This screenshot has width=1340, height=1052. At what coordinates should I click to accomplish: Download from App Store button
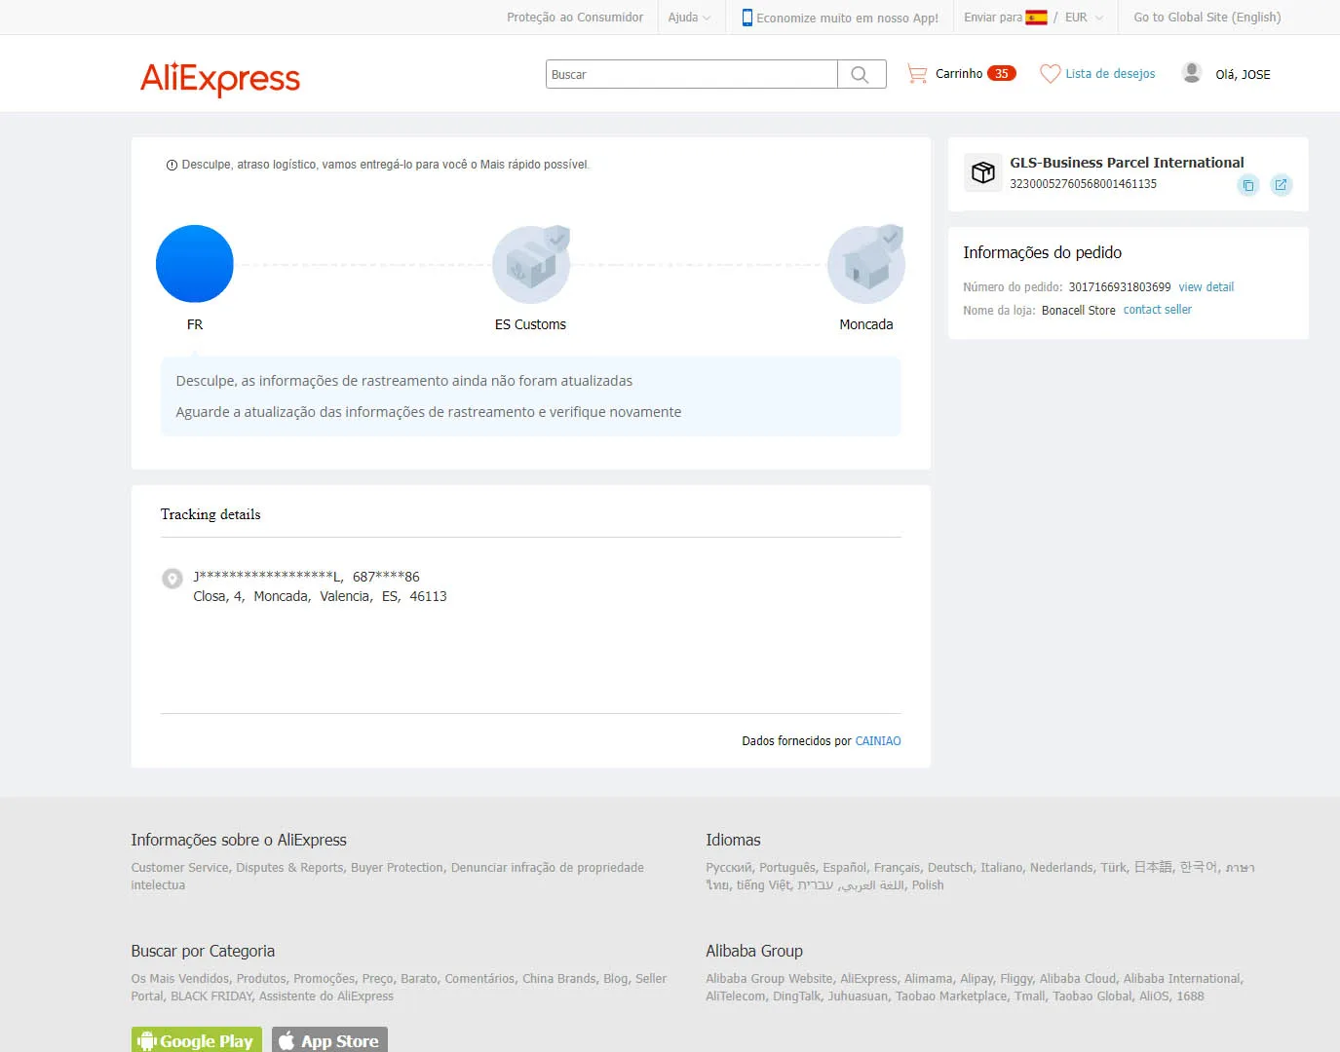329,1039
